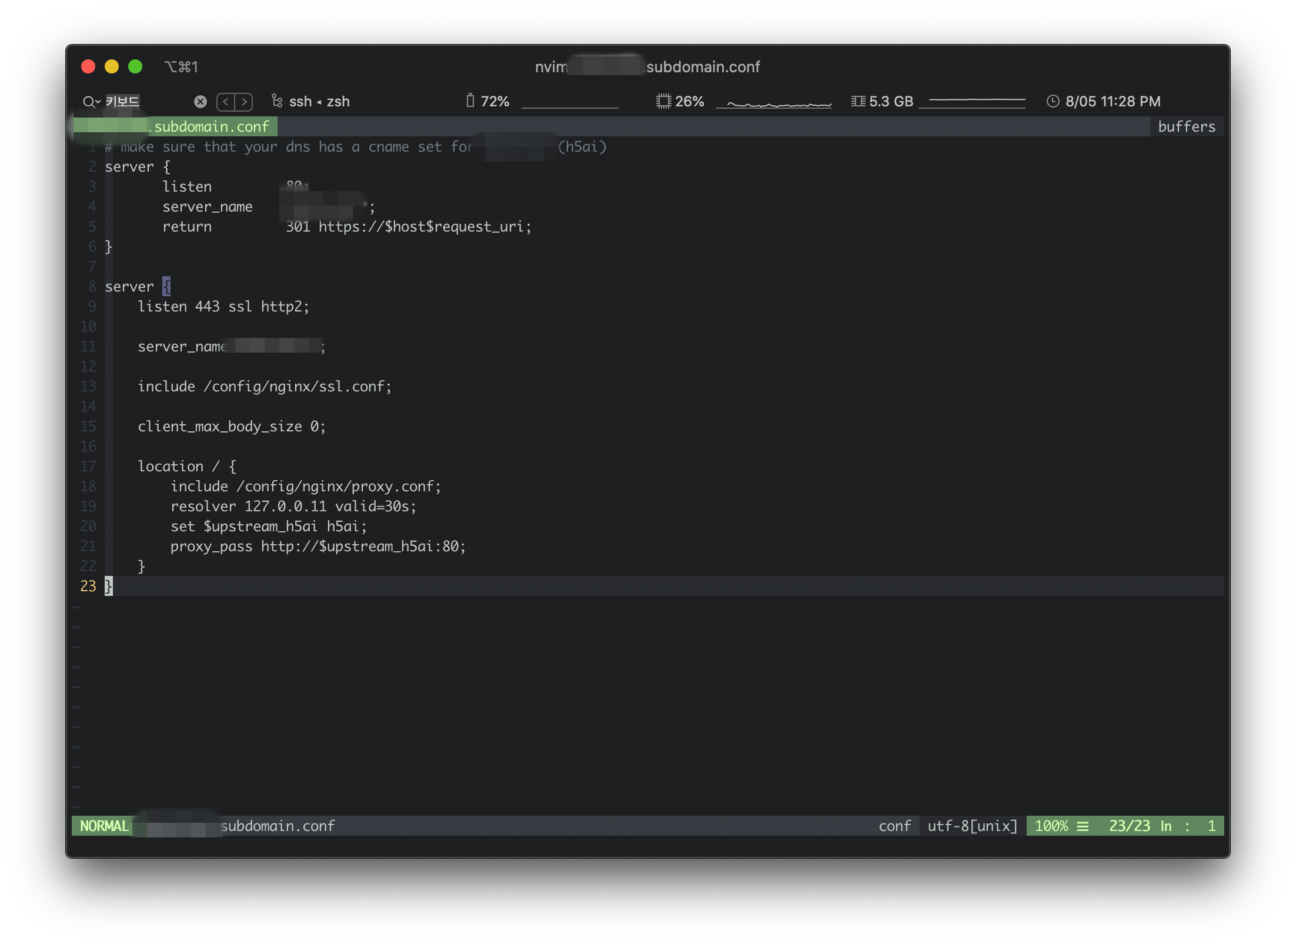Click the CPU 26% chip icon
This screenshot has height=945, width=1296.
click(x=663, y=101)
